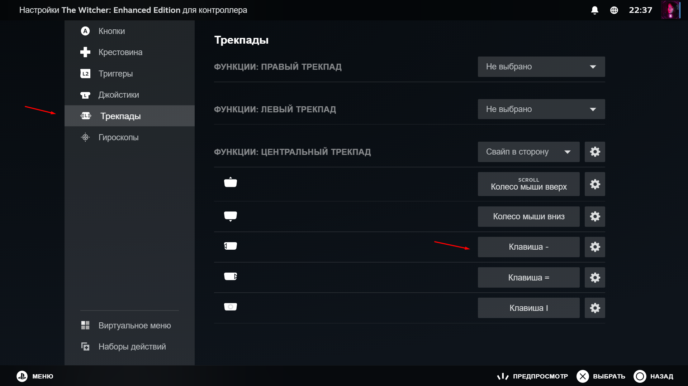Click the globe network icon
Image resolution: width=688 pixels, height=386 pixels.
(x=614, y=10)
